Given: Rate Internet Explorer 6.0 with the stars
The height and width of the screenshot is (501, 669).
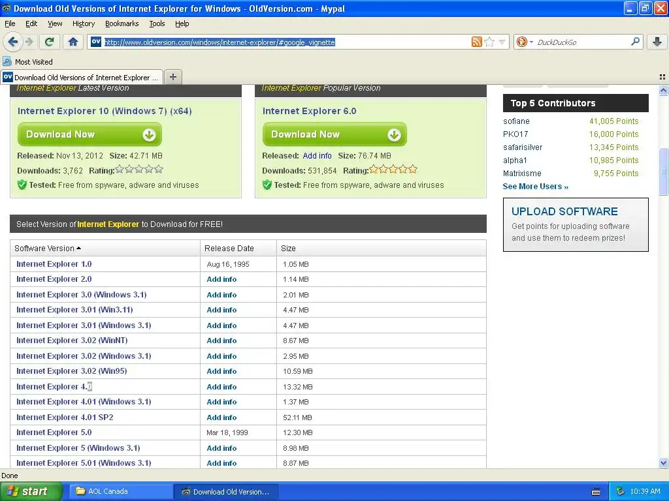Looking at the screenshot, I should click(393, 170).
